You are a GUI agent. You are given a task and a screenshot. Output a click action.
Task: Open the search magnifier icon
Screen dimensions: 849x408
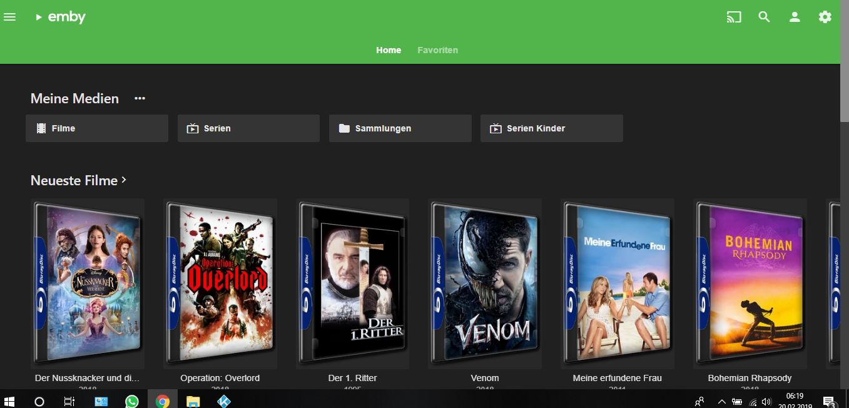click(764, 17)
